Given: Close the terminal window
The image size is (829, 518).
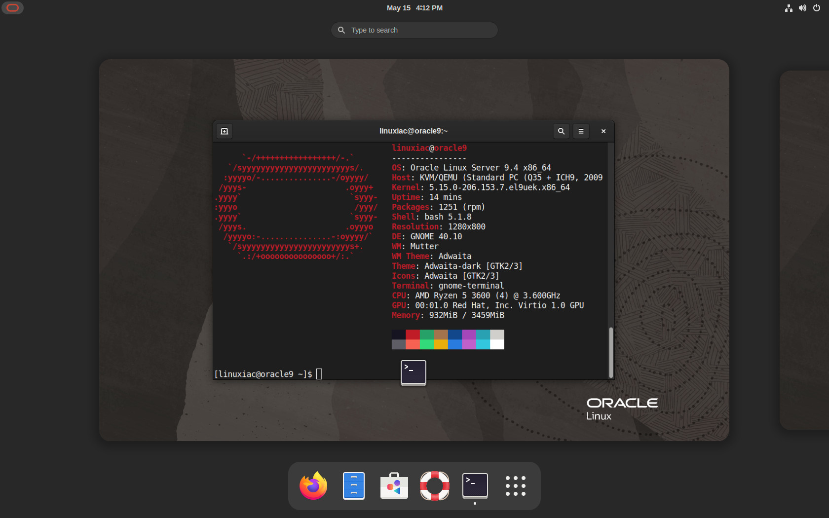Looking at the screenshot, I should [603, 131].
